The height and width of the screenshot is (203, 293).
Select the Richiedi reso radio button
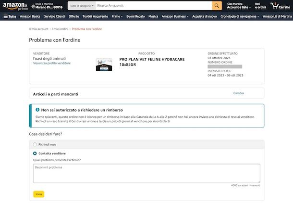[x=35, y=144]
